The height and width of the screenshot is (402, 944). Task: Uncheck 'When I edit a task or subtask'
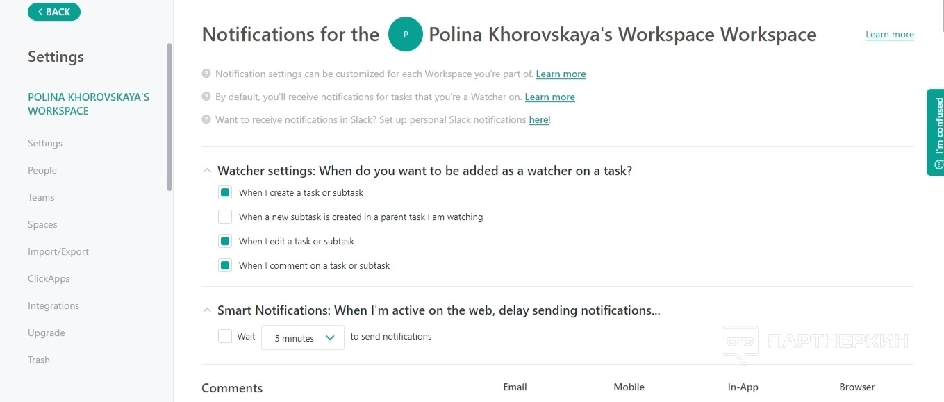pos(225,241)
